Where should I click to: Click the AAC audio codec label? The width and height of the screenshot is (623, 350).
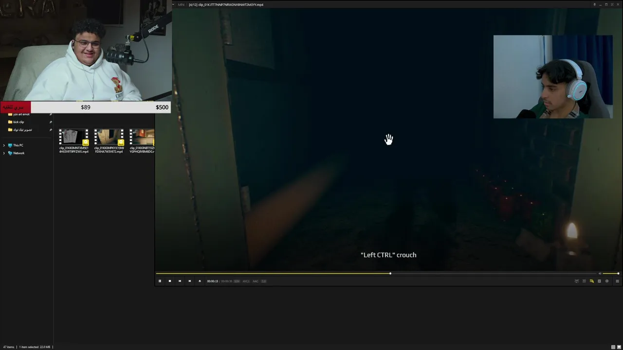256,281
